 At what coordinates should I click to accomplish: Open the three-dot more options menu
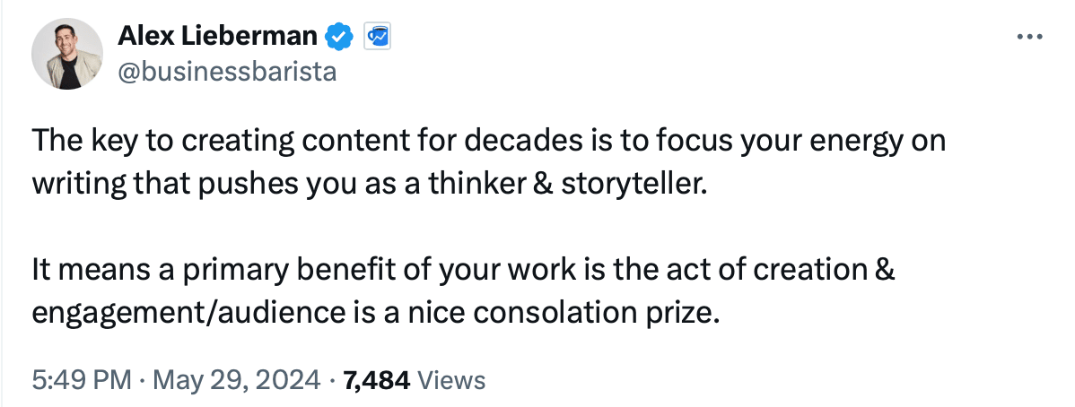click(x=1027, y=38)
